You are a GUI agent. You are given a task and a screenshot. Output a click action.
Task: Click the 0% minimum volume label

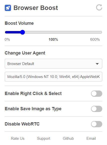[x=7, y=39]
